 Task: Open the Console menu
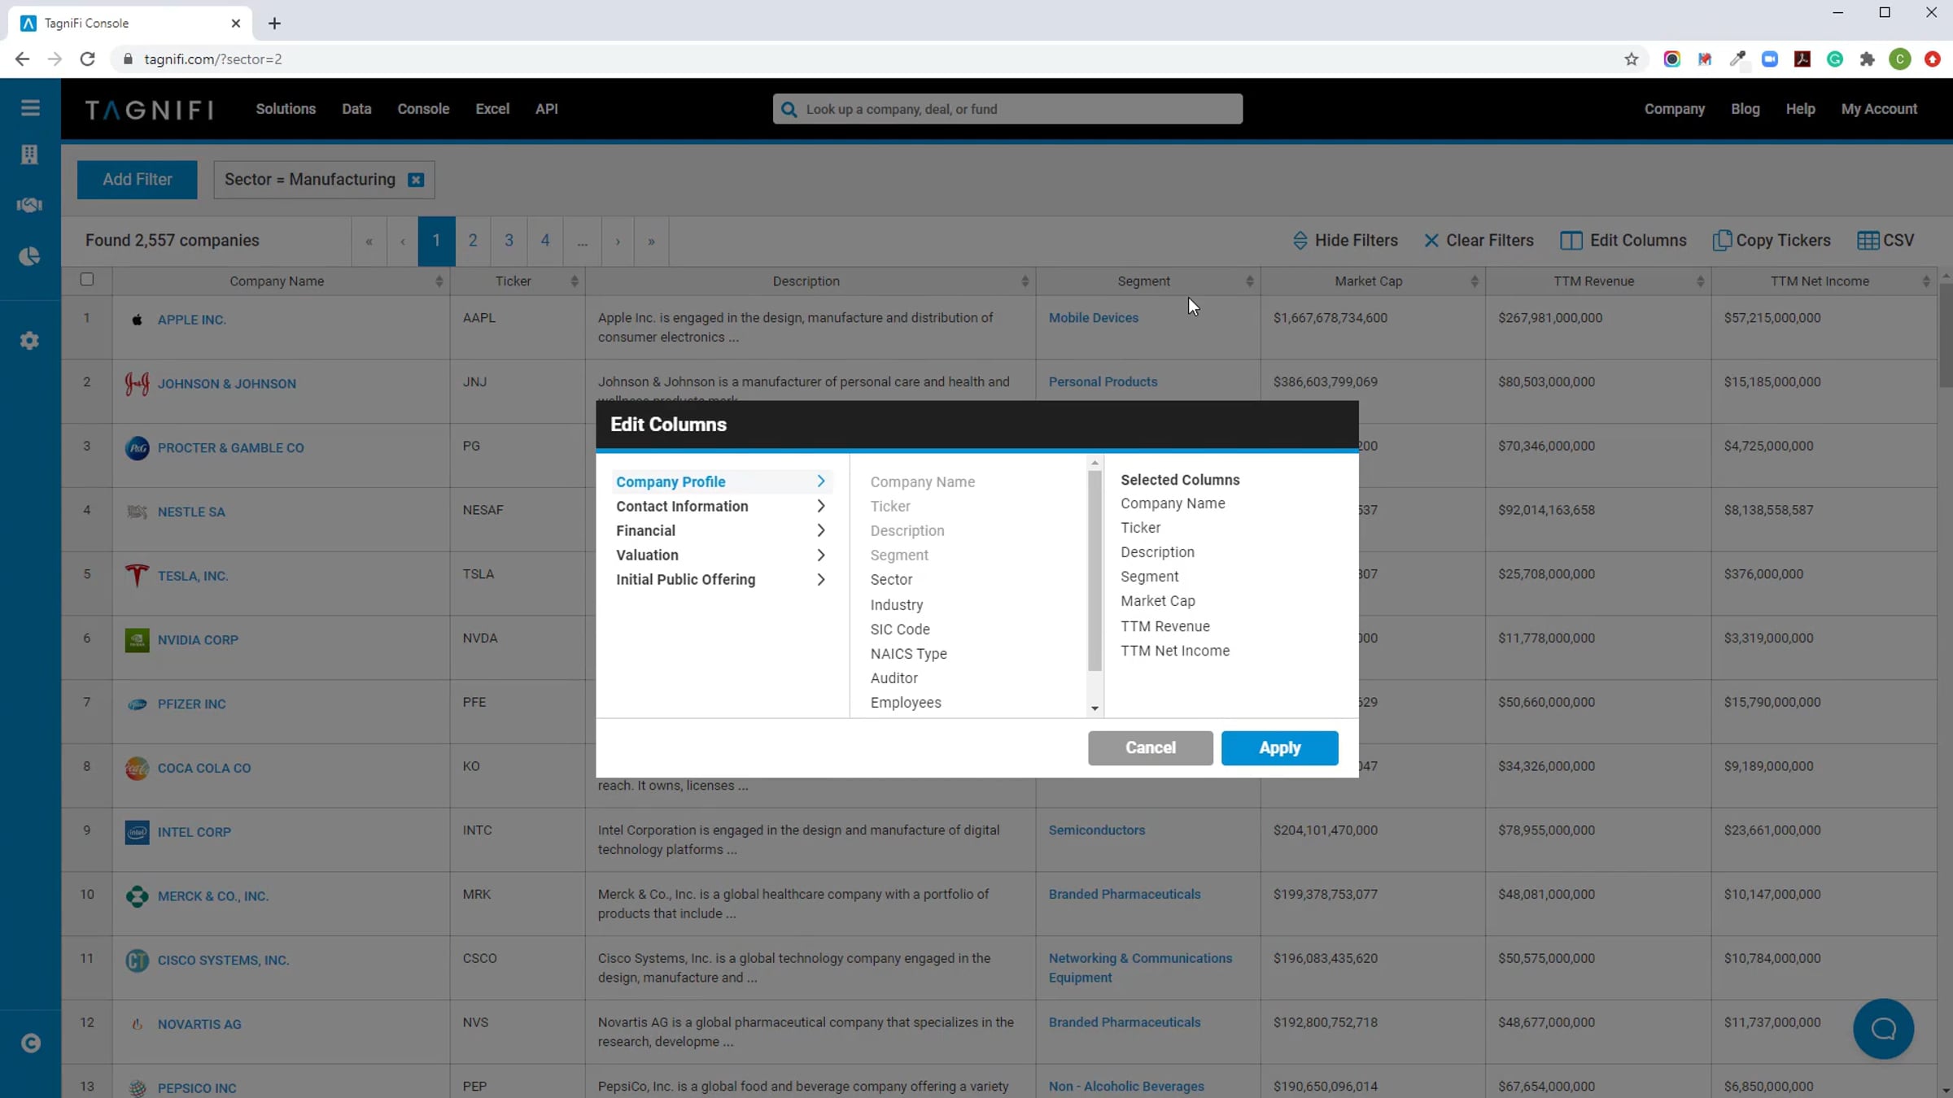click(423, 109)
